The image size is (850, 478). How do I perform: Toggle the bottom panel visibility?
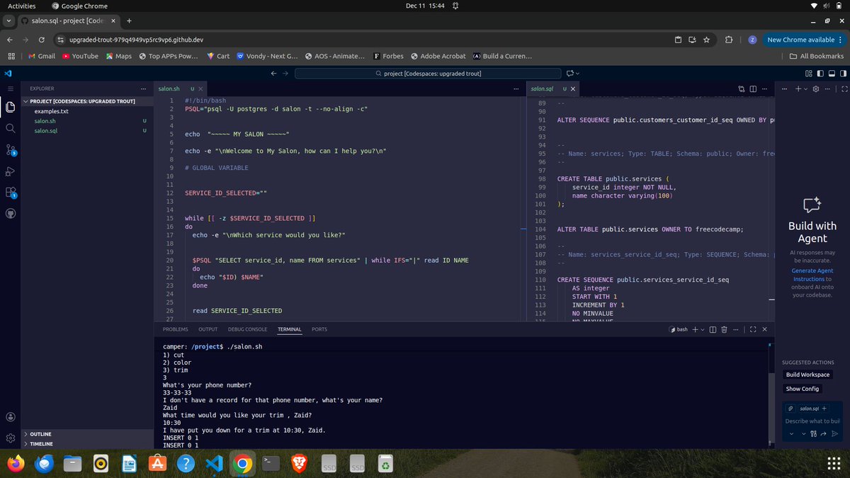point(832,73)
